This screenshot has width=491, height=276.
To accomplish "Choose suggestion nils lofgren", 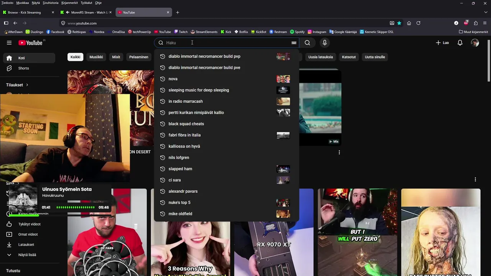I will 226,158.
